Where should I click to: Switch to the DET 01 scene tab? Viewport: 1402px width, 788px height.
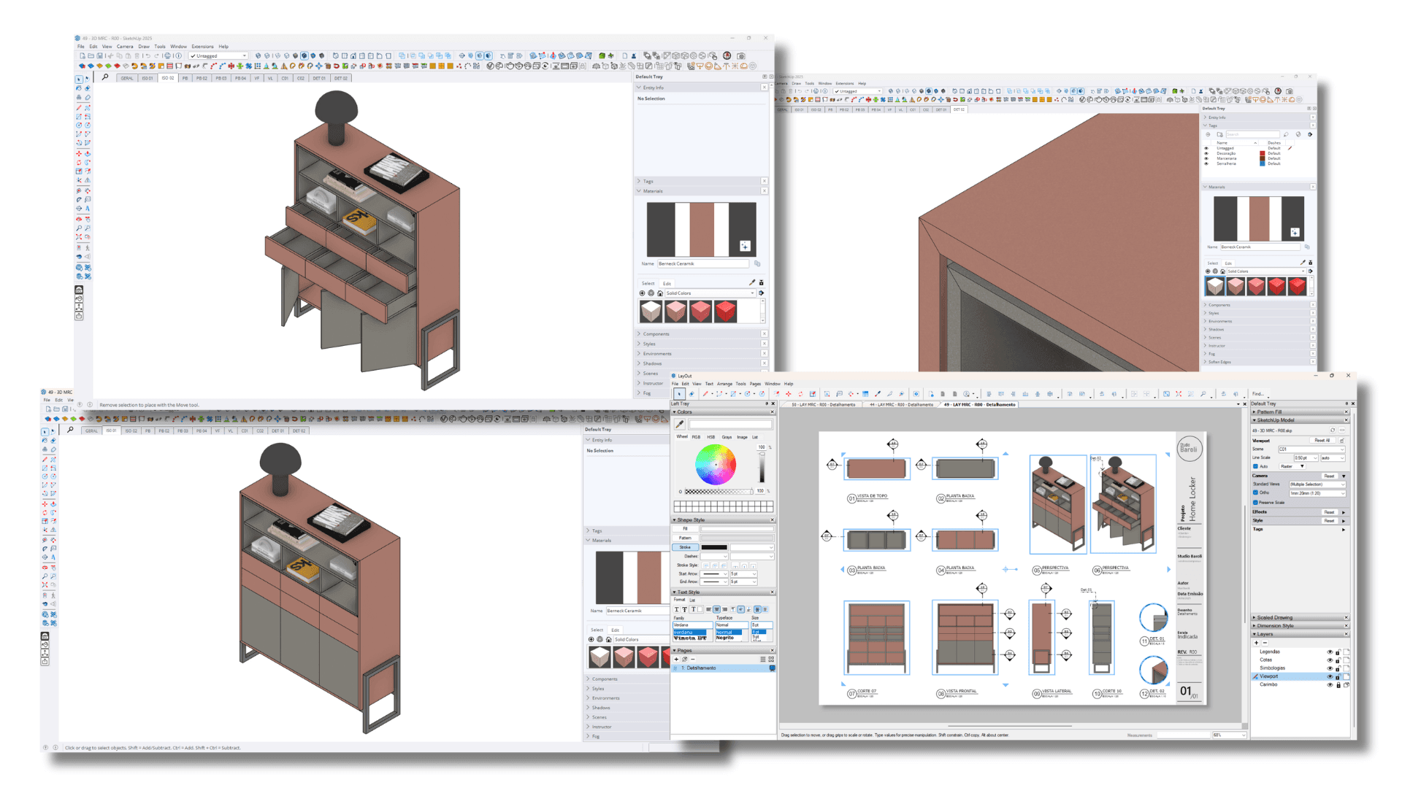pos(319,78)
